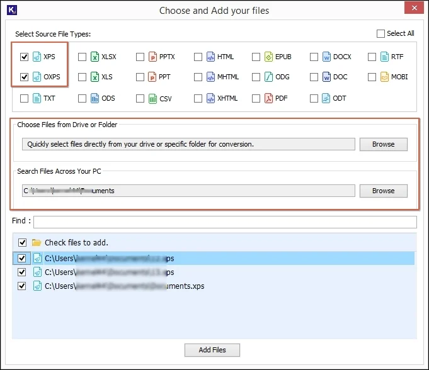
Task: Click the Check files to add label
Action: pyautogui.click(x=76, y=242)
